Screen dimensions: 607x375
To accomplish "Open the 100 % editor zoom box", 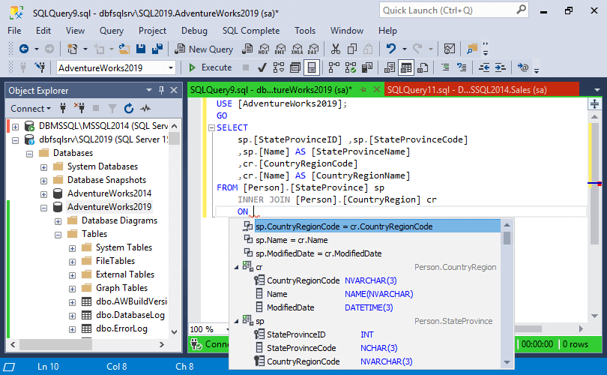I will [209, 329].
